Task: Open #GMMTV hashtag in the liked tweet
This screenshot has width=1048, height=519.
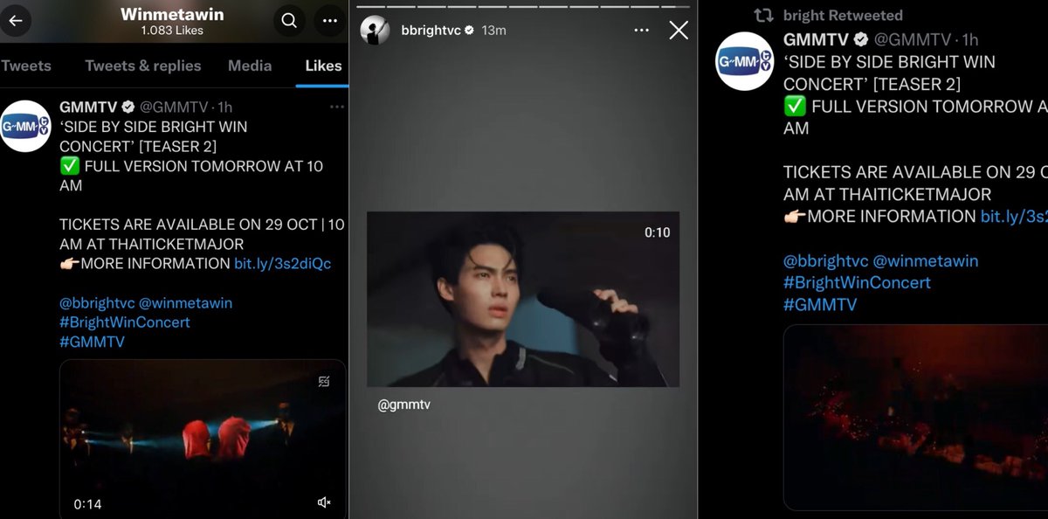Action: tap(92, 342)
